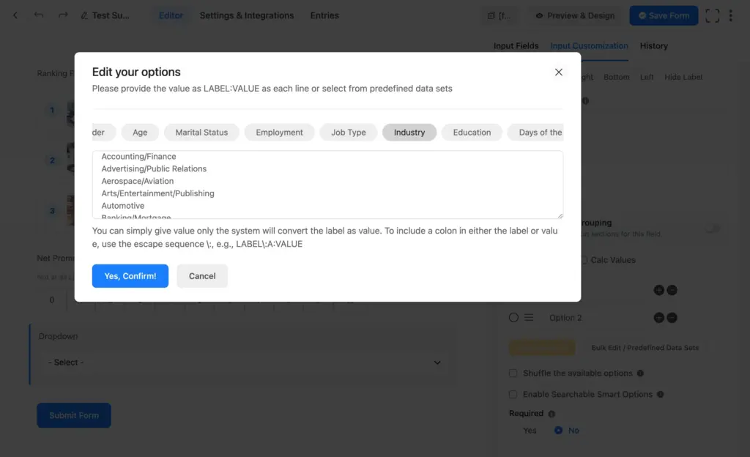Remove option minus icon above Option 2
The width and height of the screenshot is (750, 457).
[x=672, y=290]
